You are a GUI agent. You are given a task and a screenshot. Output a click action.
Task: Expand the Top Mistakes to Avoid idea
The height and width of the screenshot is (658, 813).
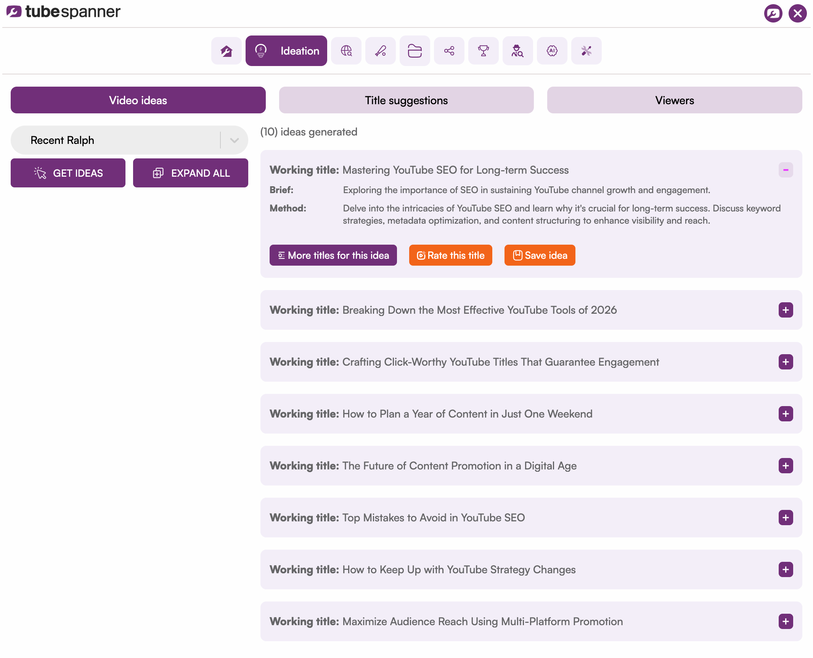coord(786,518)
